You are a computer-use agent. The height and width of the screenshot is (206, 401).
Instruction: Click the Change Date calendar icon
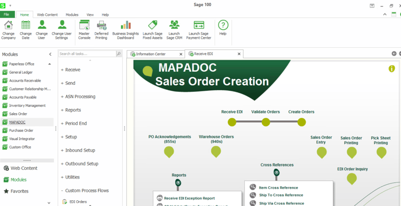(x=25, y=25)
